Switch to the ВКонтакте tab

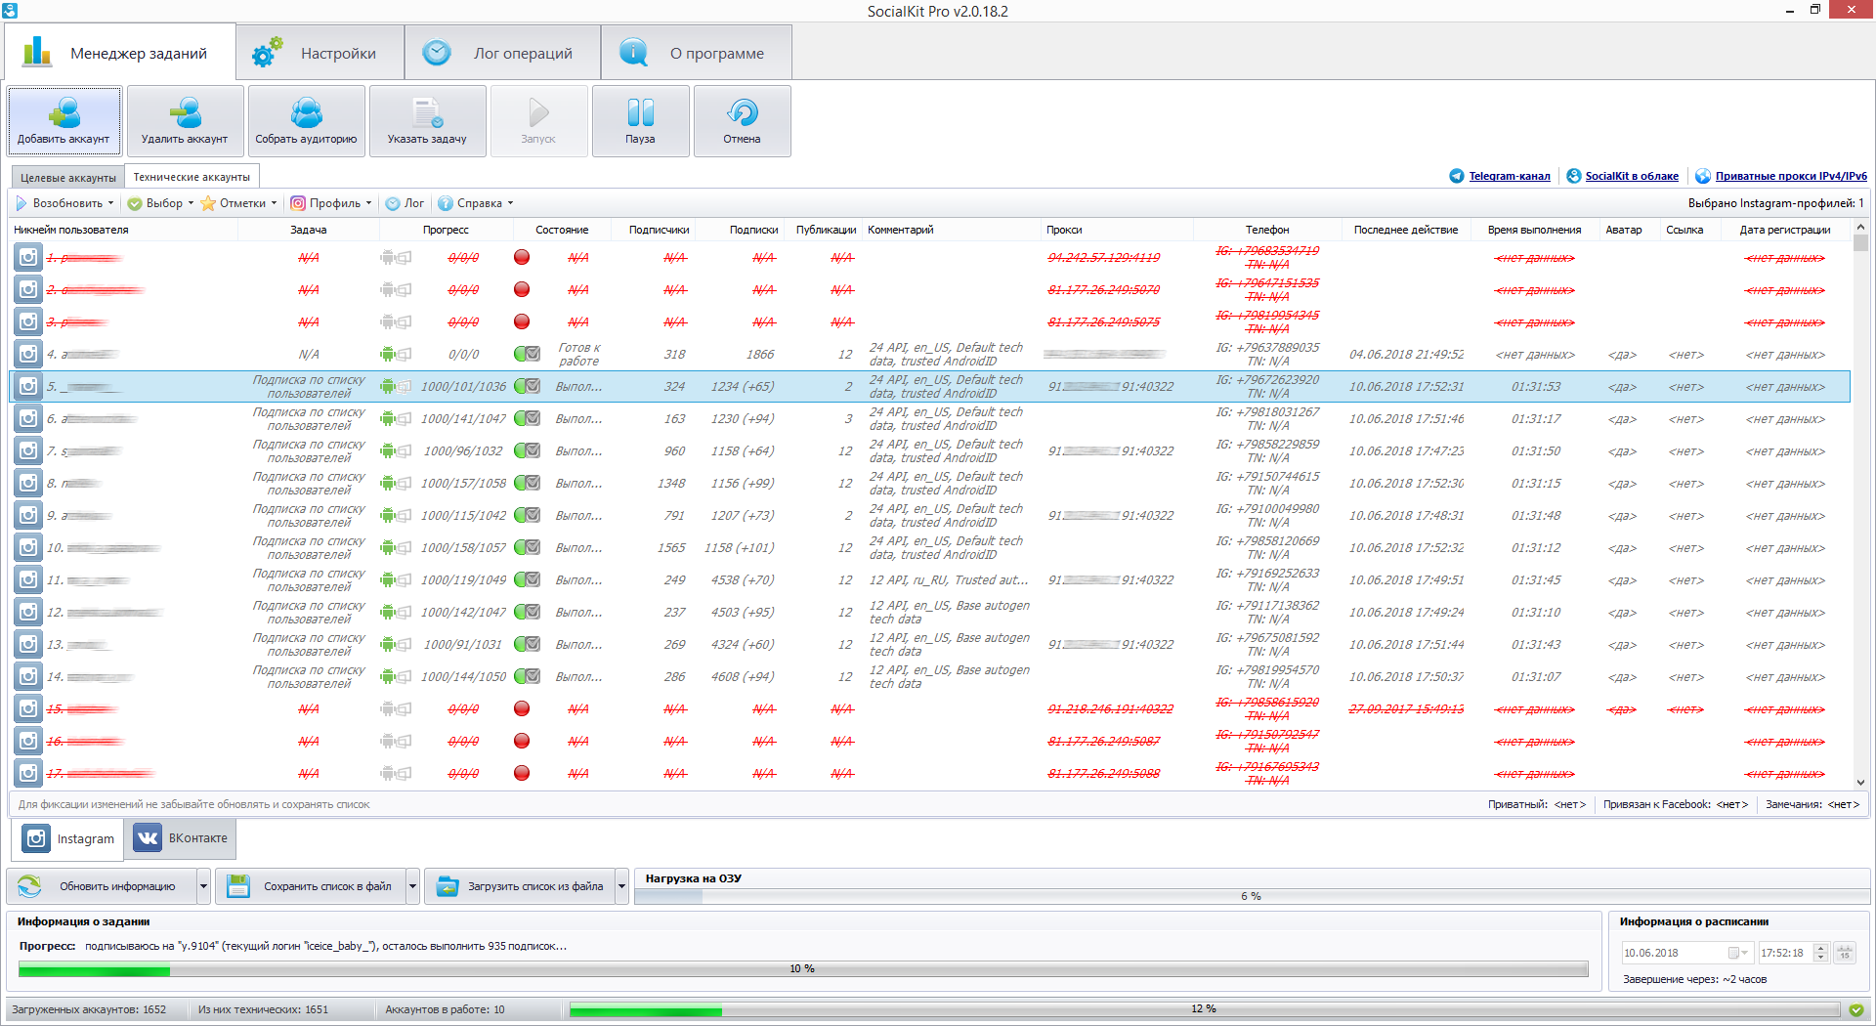181,838
